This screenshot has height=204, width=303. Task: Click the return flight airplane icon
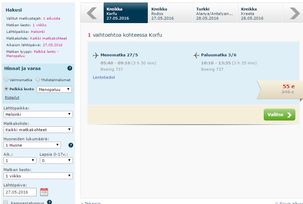tap(196, 55)
